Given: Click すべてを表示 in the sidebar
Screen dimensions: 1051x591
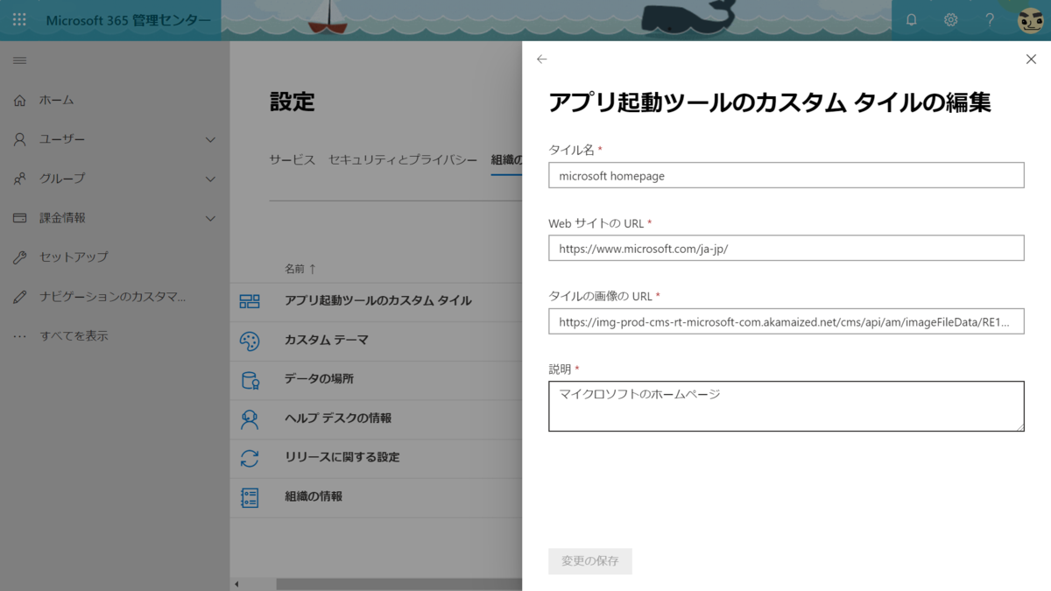Looking at the screenshot, I should coord(74,336).
